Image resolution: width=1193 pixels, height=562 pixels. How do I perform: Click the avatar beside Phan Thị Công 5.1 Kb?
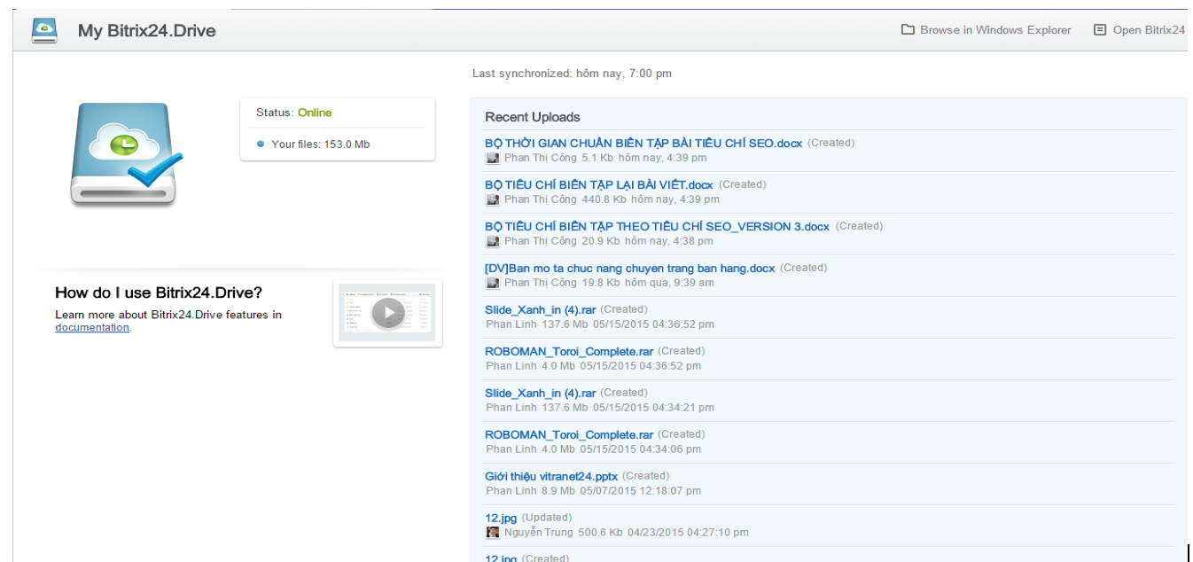click(493, 158)
